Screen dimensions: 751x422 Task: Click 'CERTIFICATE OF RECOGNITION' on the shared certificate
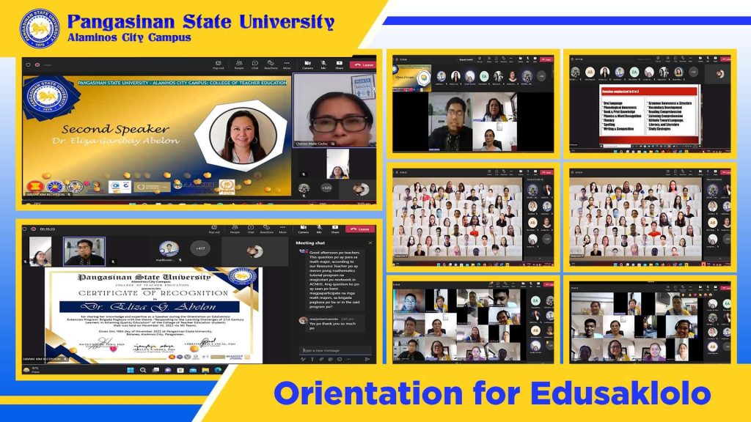[153, 293]
